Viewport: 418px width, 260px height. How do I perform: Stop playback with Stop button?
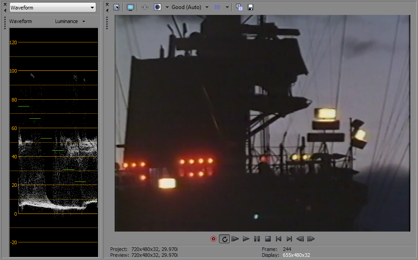tap(268, 239)
